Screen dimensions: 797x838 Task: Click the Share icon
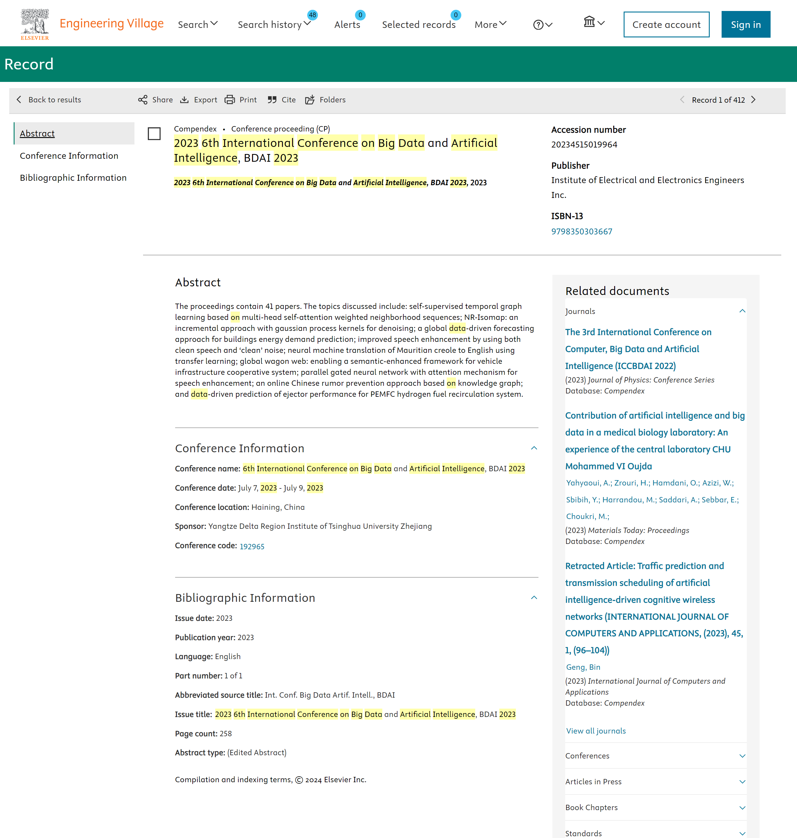point(143,100)
